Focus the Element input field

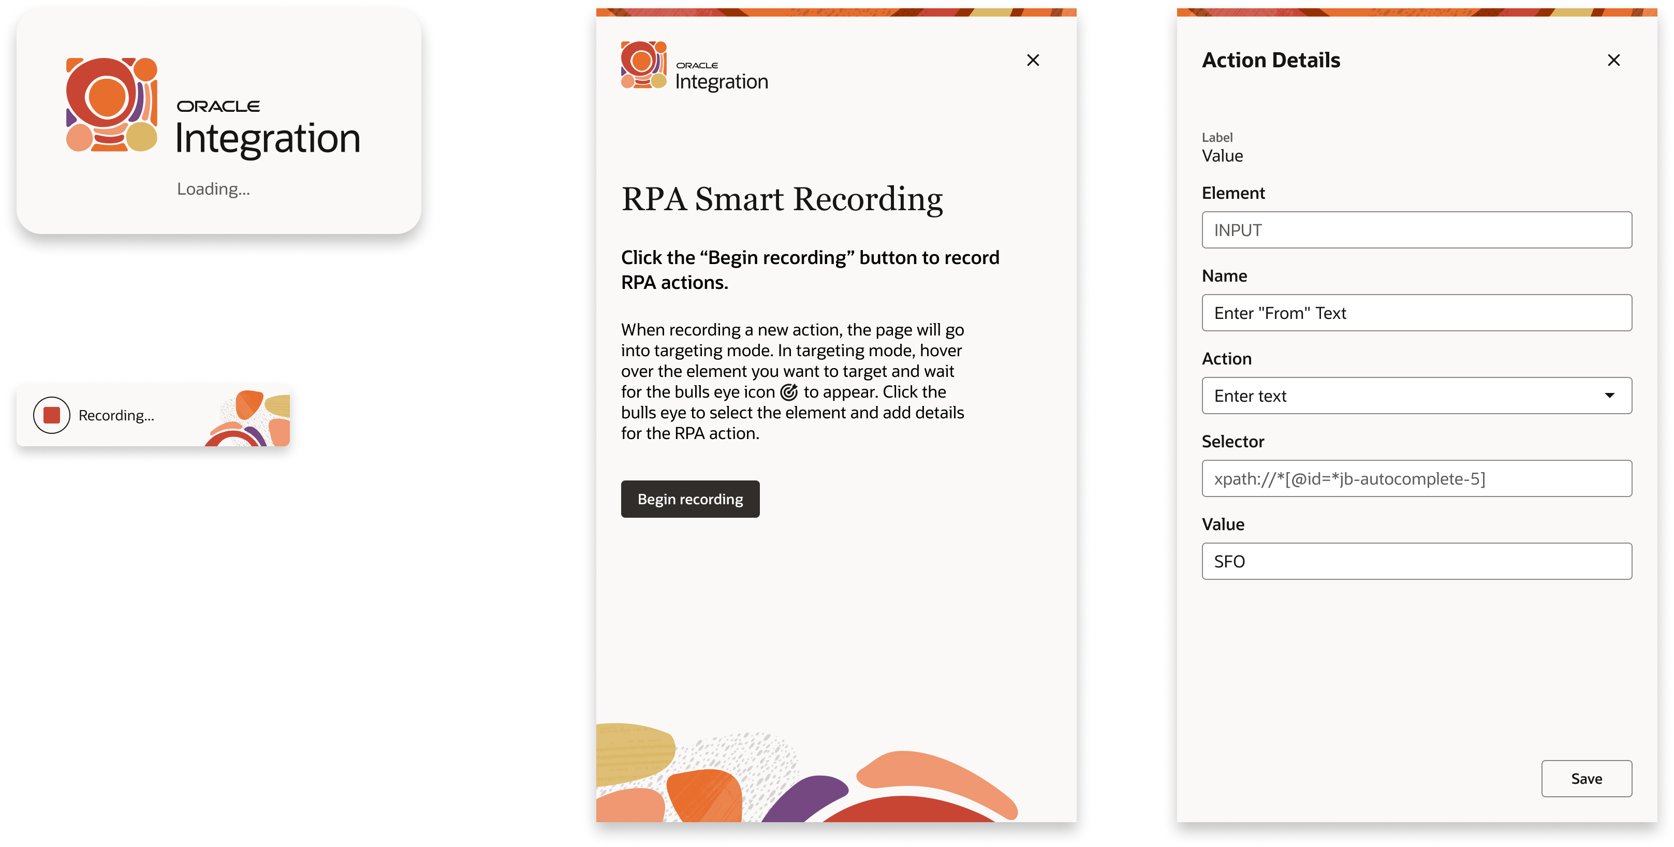click(1416, 229)
